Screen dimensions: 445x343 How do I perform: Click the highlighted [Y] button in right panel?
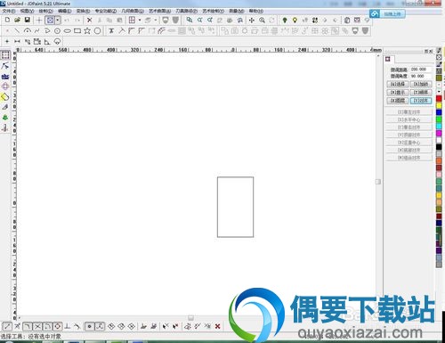tap(421, 101)
